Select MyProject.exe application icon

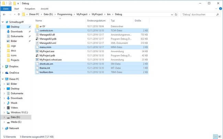[37, 51]
